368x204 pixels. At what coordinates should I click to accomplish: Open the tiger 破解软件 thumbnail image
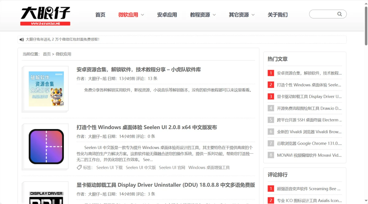coord(46,89)
